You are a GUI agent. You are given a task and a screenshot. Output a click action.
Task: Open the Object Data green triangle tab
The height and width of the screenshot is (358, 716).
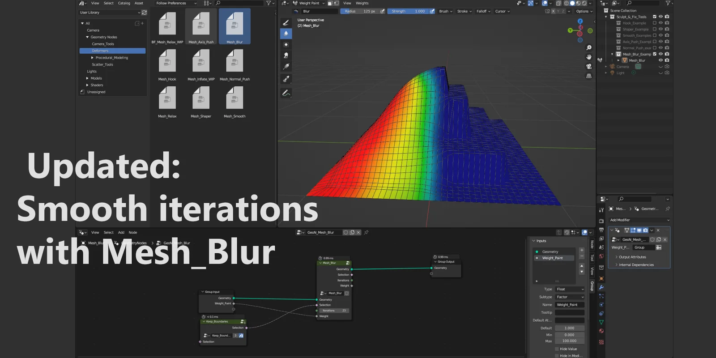[601, 322]
